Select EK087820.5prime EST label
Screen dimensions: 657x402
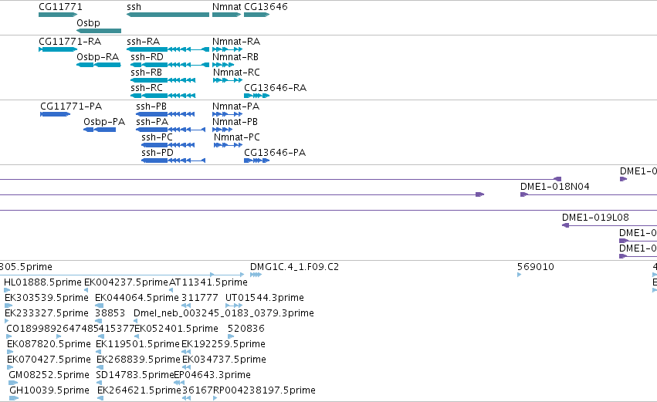49,345
